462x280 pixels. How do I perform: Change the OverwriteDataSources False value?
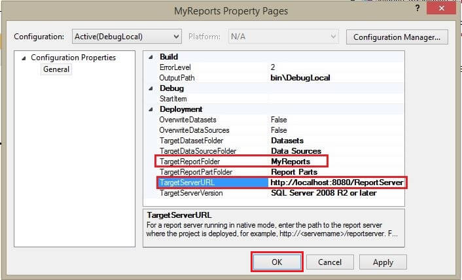(x=279, y=130)
